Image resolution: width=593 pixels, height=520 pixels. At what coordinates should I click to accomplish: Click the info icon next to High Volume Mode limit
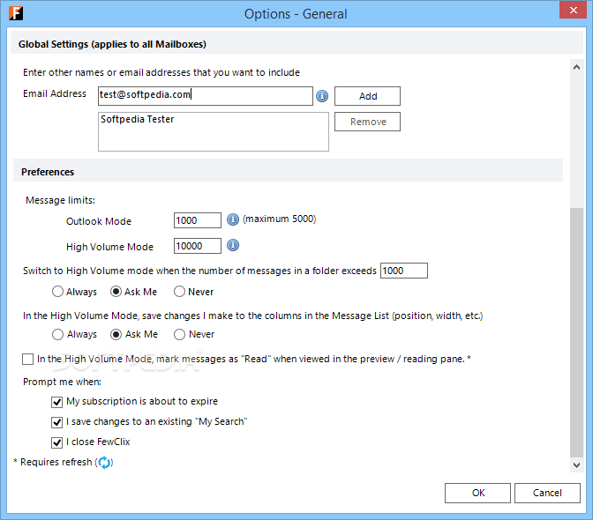coord(233,245)
